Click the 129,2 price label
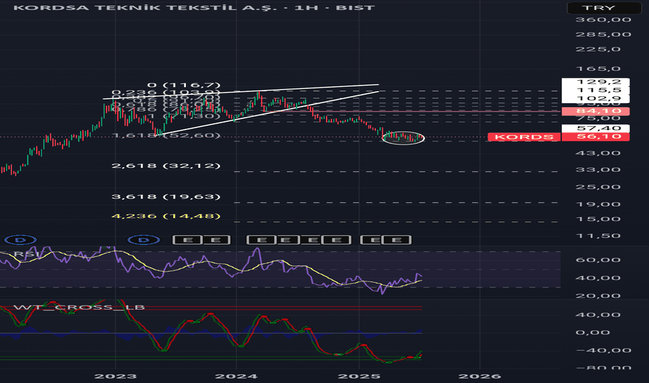649x383 pixels. pos(595,82)
